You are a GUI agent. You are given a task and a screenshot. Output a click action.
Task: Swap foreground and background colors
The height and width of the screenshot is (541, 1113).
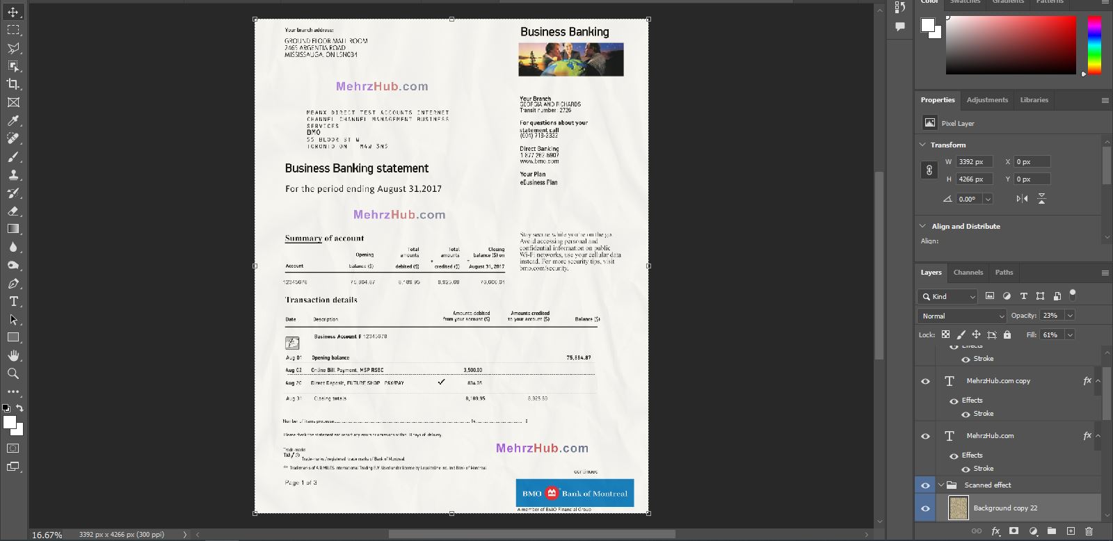click(x=20, y=408)
